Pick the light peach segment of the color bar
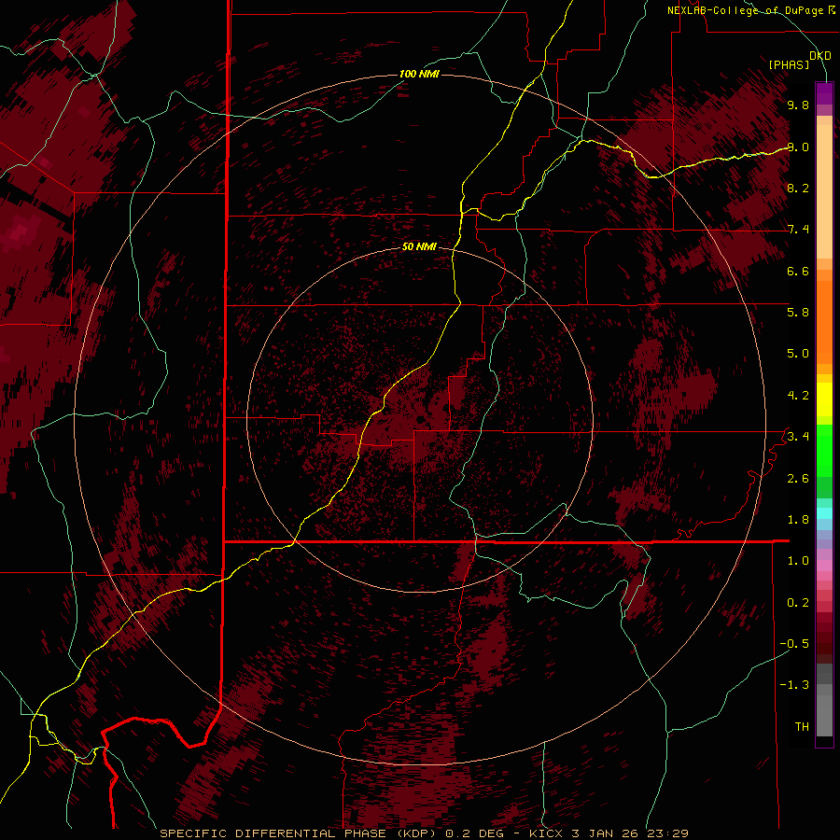840x840 pixels. tap(824, 191)
